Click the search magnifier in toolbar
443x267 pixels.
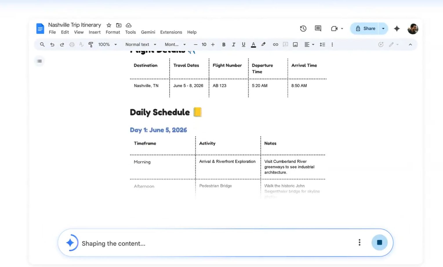[x=42, y=45]
